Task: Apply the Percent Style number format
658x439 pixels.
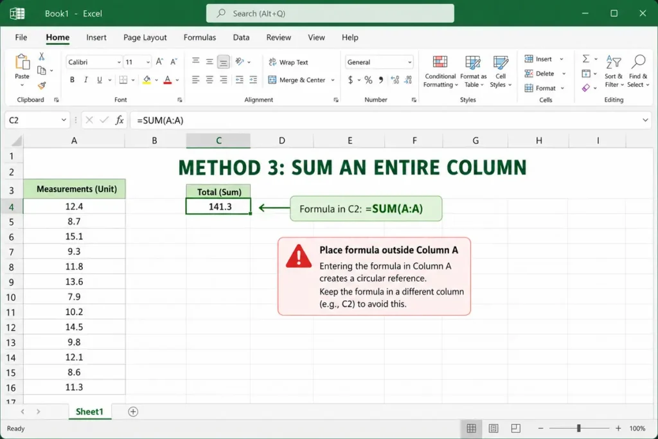Action: (x=368, y=80)
